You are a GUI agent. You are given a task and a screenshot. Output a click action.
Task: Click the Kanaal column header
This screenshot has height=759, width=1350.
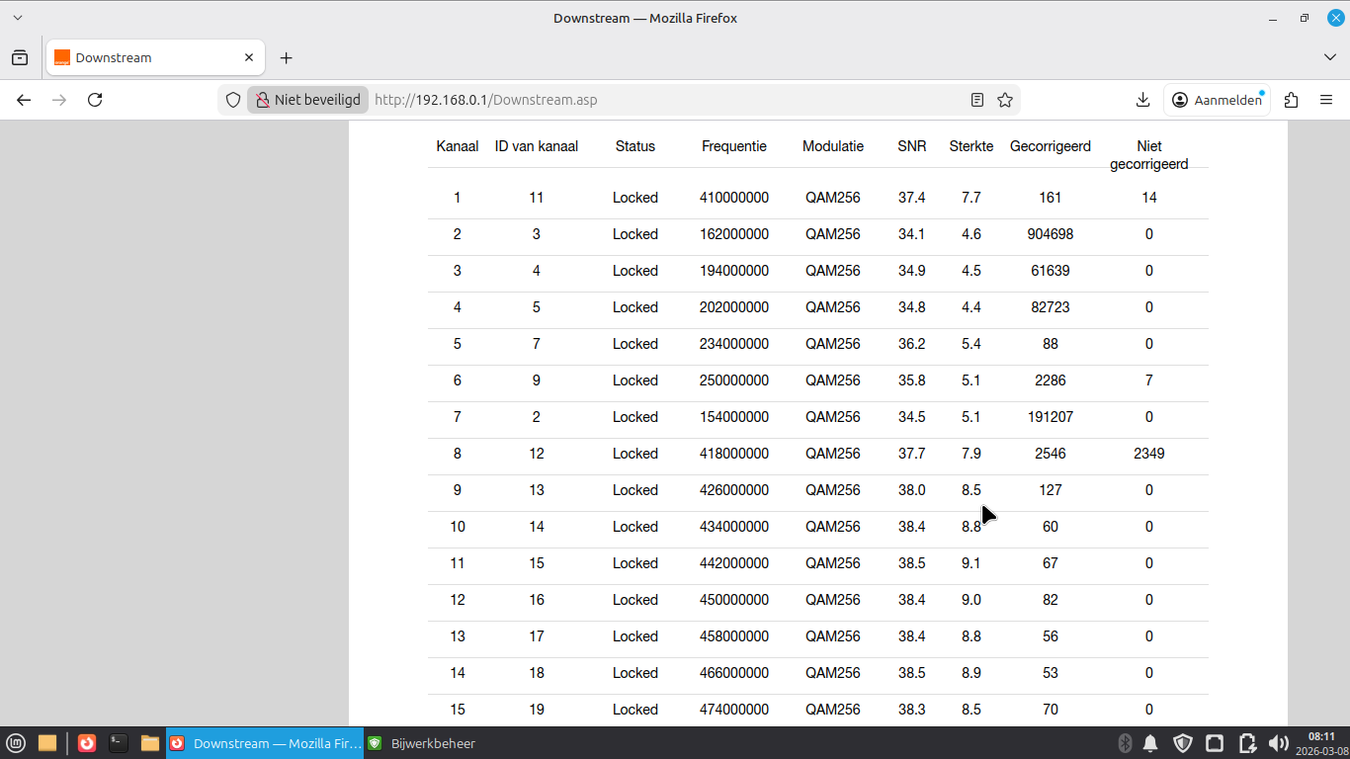(x=458, y=146)
